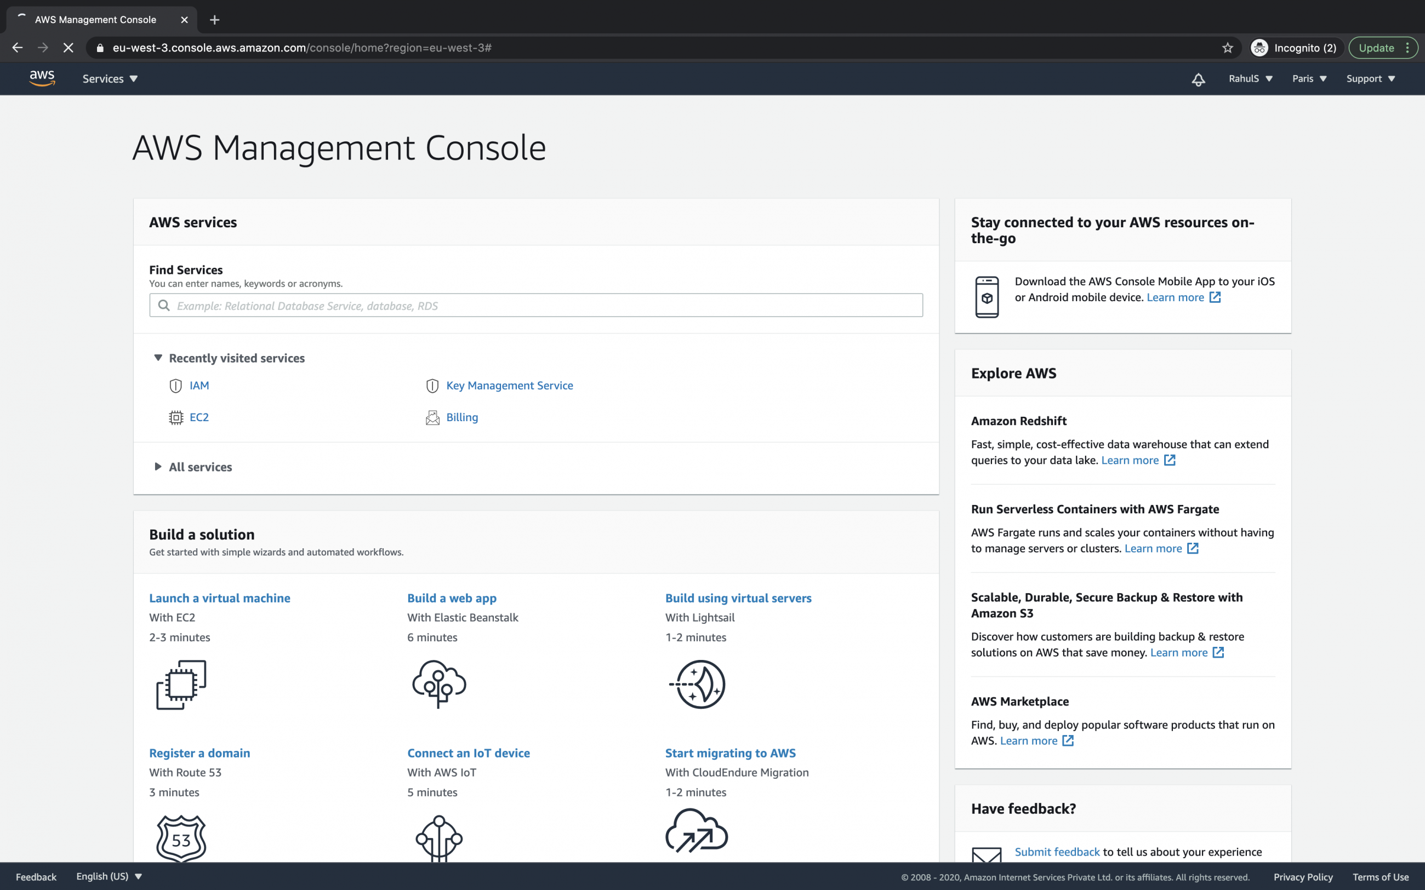This screenshot has width=1425, height=890.
Task: Click the Launch a virtual machine chip icon
Action: 180,684
